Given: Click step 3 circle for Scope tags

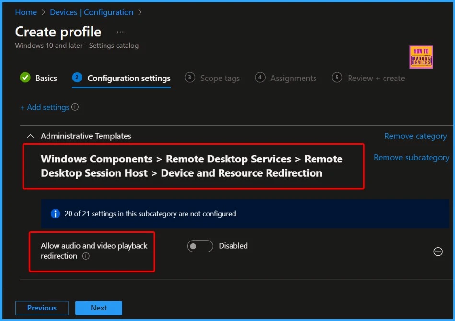Looking at the screenshot, I should (x=190, y=78).
